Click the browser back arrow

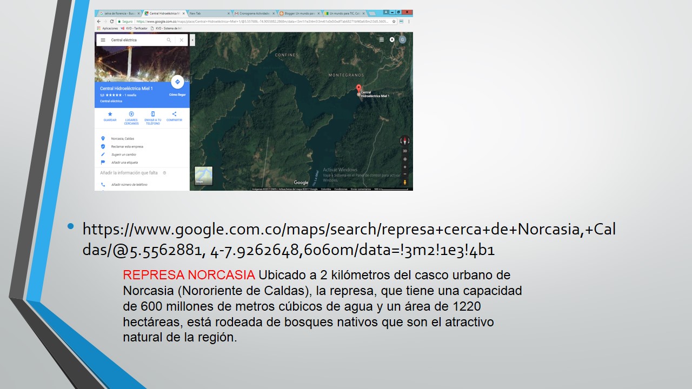click(98, 21)
